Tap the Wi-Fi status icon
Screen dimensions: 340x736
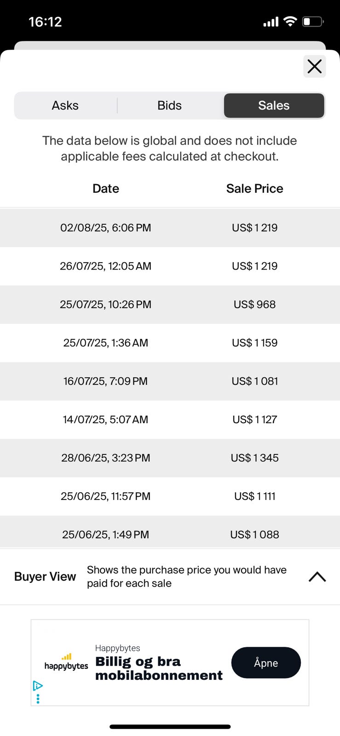pos(290,21)
